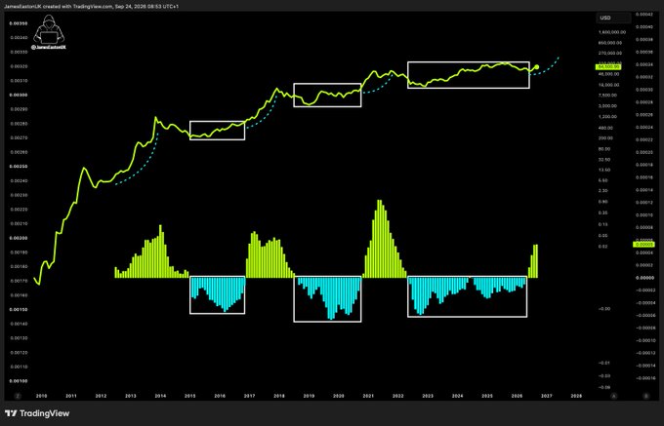Click the small A scale button below the right price scale
The height and width of the screenshot is (426, 664).
(x=613, y=396)
